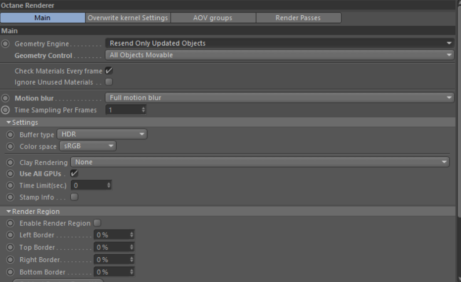Click the Geometry Control label
The image size is (461, 282).
pyautogui.click(x=43, y=55)
